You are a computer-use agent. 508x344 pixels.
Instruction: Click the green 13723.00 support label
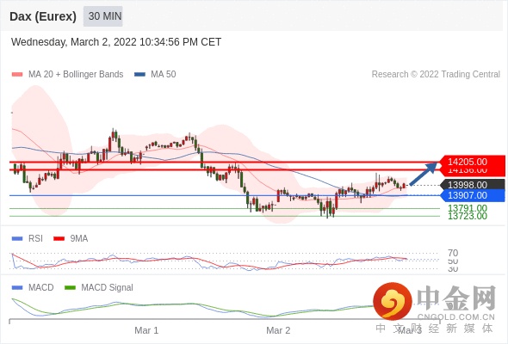click(468, 216)
